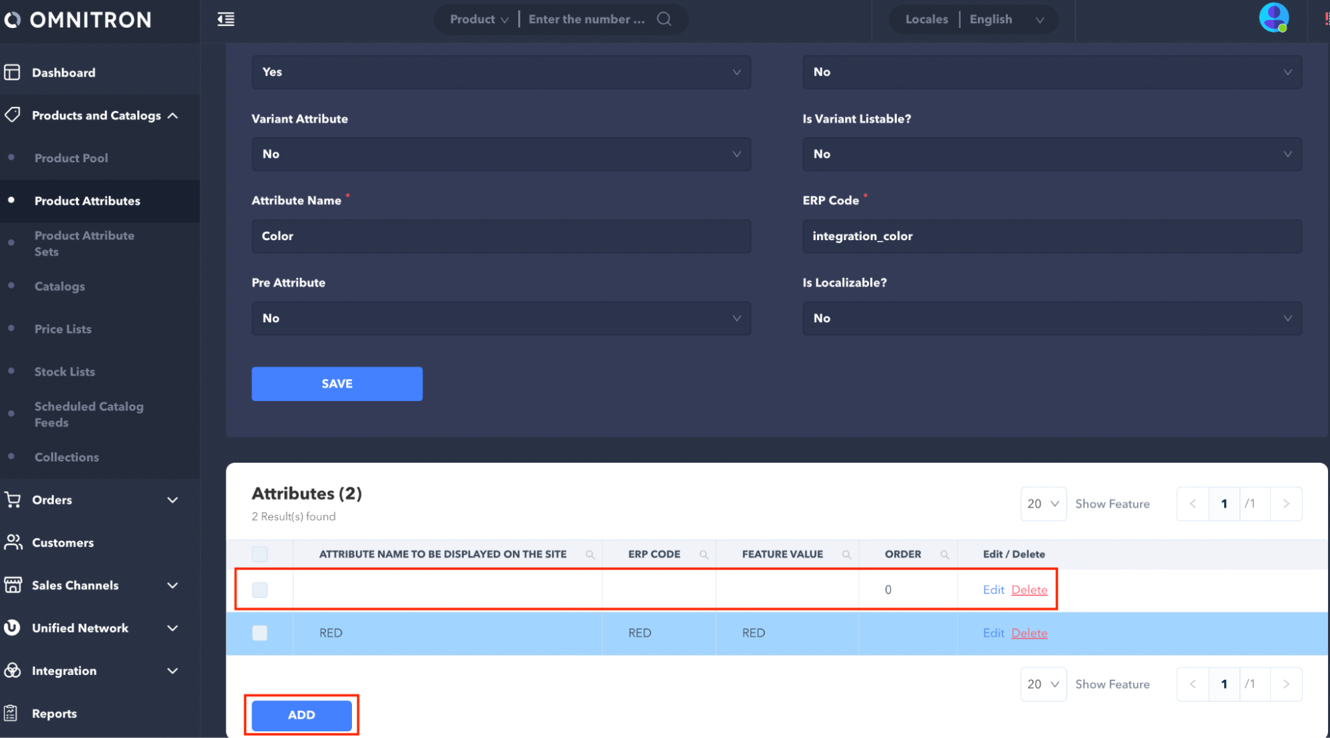Check the checkbox in the RED row
1330x738 pixels.
tap(259, 633)
